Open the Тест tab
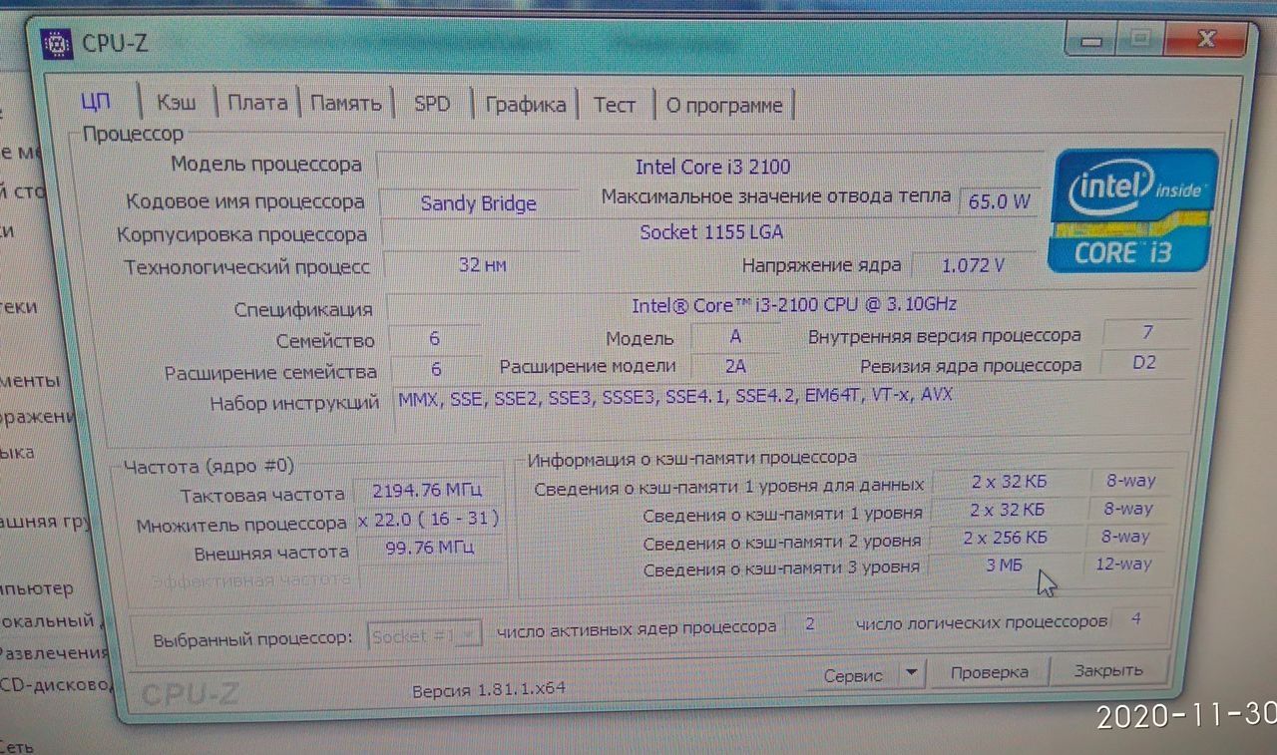The height and width of the screenshot is (755, 1277). [615, 104]
